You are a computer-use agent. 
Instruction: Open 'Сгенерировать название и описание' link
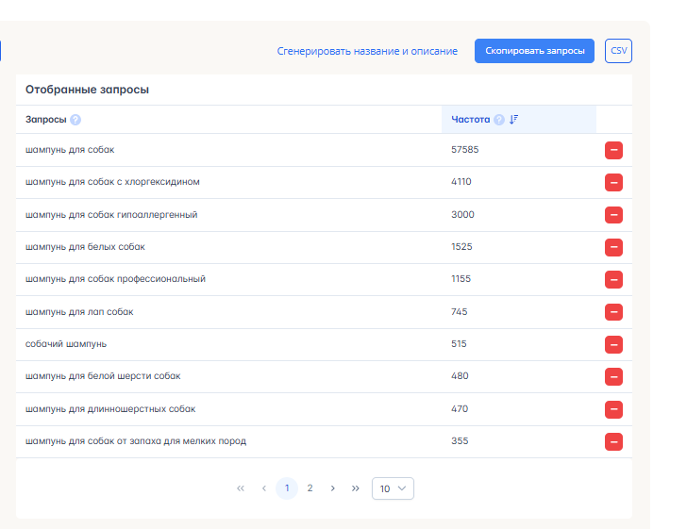367,51
